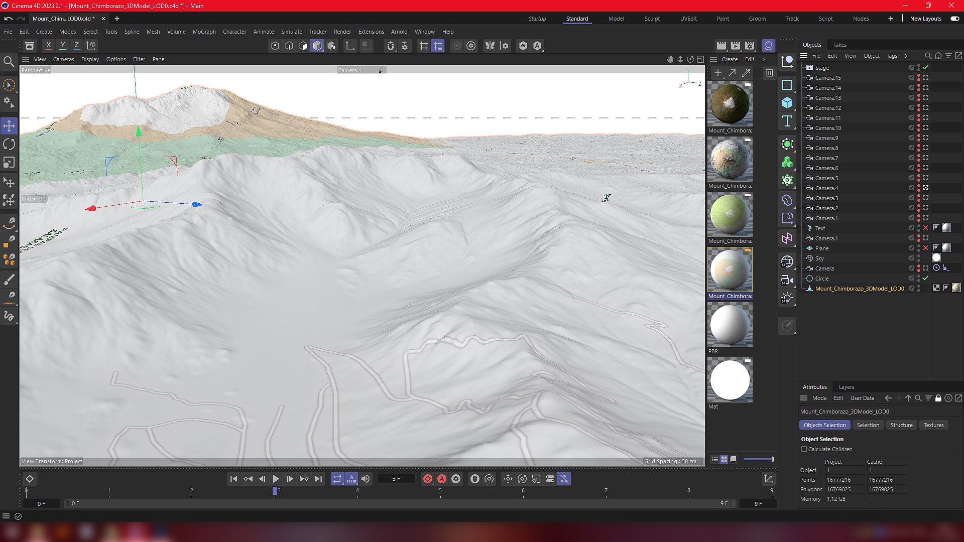
Task: Select Model mode cube icon
Action: (x=317, y=46)
